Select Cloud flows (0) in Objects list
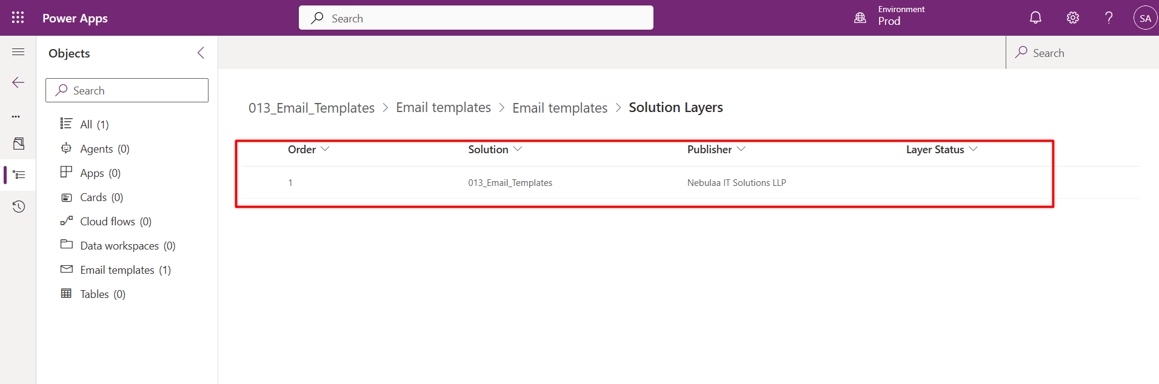This screenshot has height=384, width=1159. tap(106, 221)
